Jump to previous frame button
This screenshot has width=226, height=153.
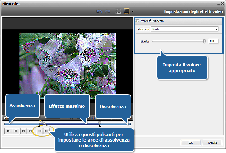[x=23, y=131]
